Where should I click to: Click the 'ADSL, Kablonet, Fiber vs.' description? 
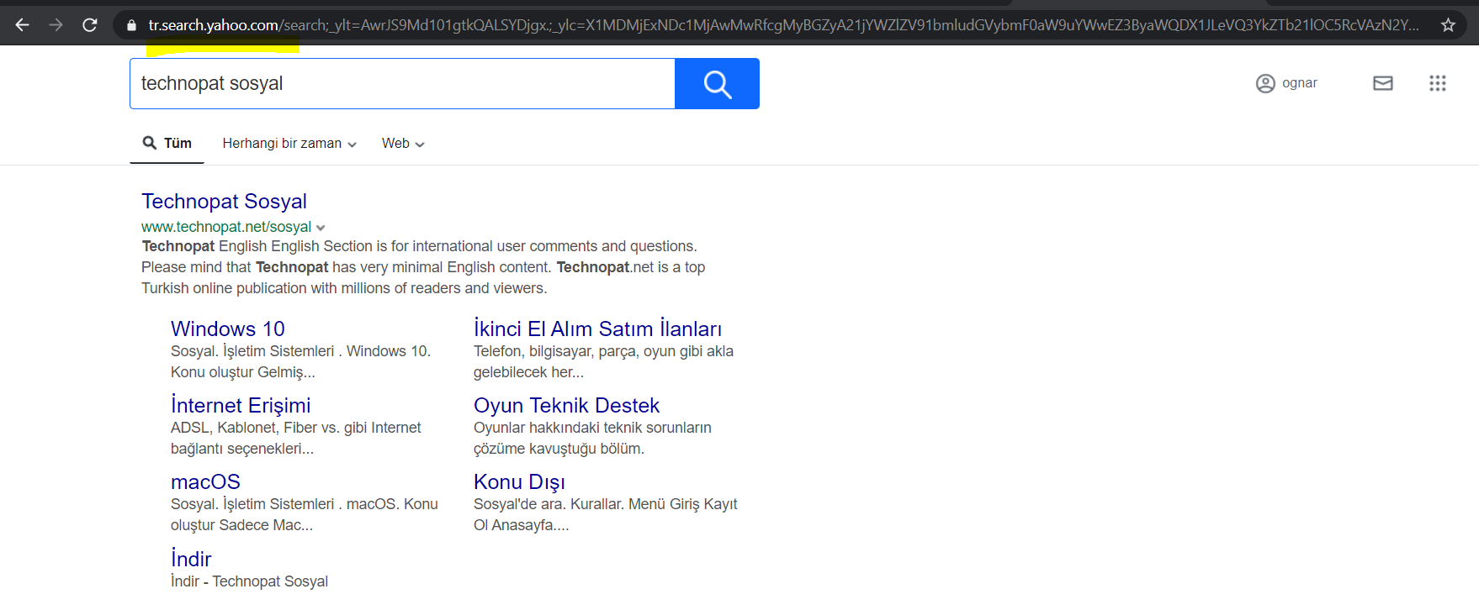pos(295,428)
